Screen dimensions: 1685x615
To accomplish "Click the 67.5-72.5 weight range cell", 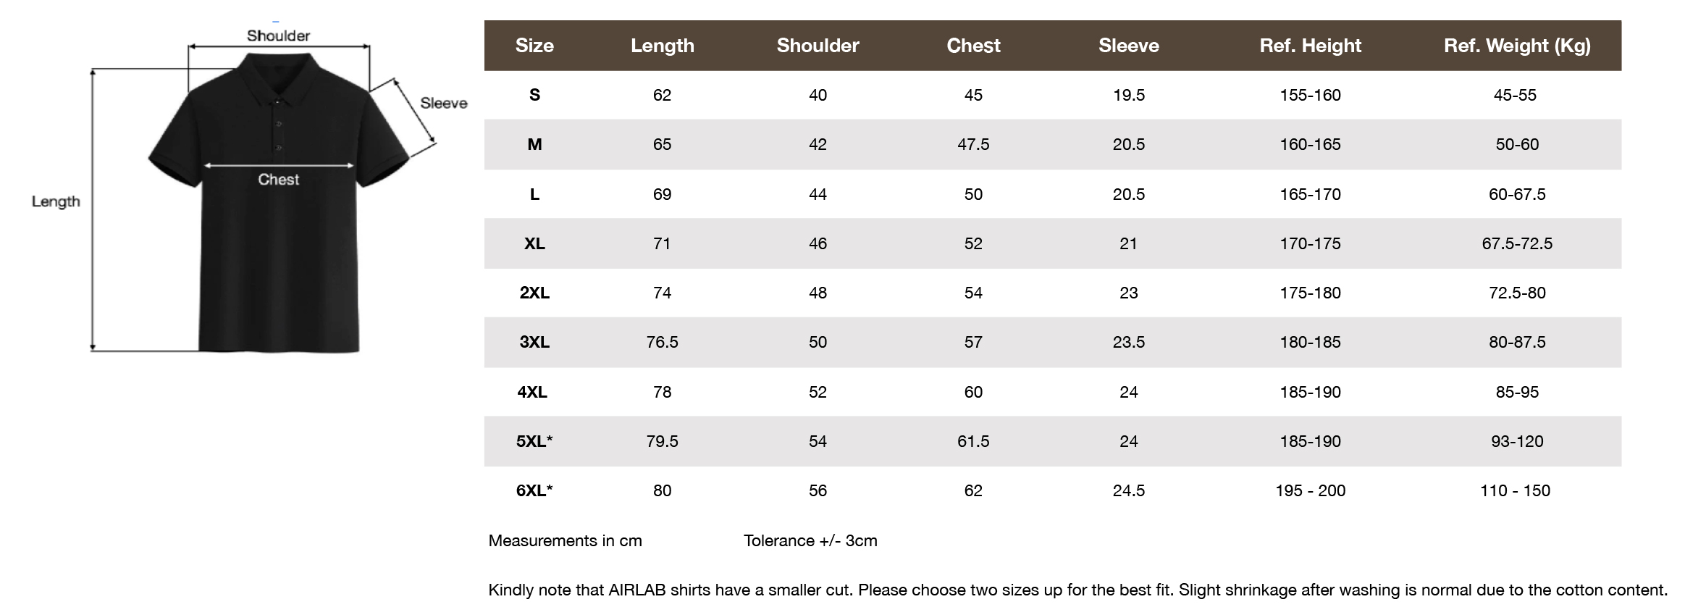I will pos(1517,243).
